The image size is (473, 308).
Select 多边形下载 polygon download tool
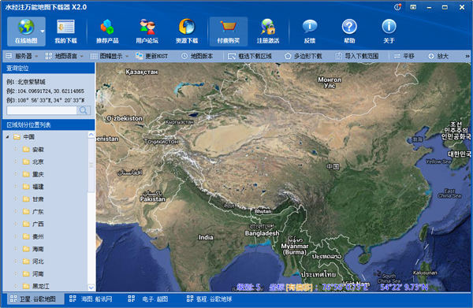tap(304, 56)
